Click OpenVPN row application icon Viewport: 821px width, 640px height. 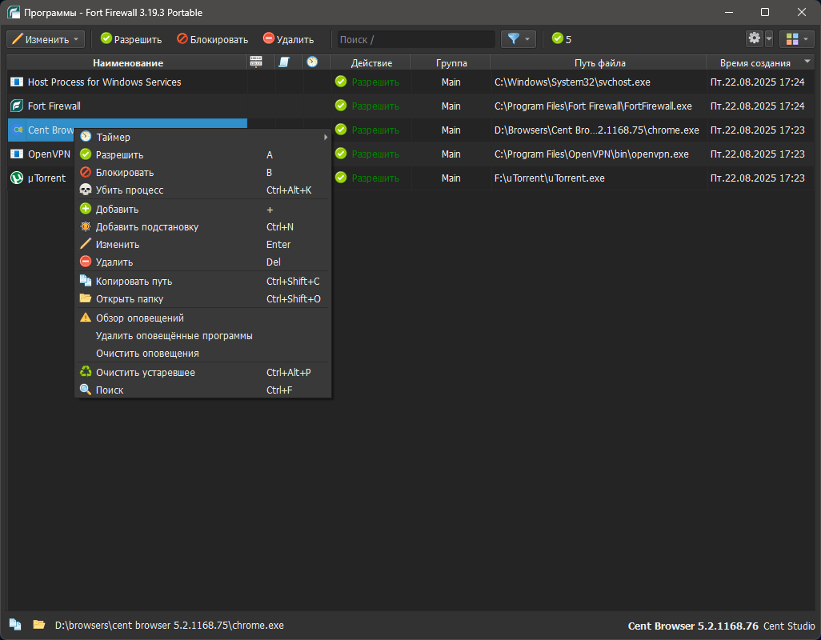click(x=18, y=154)
